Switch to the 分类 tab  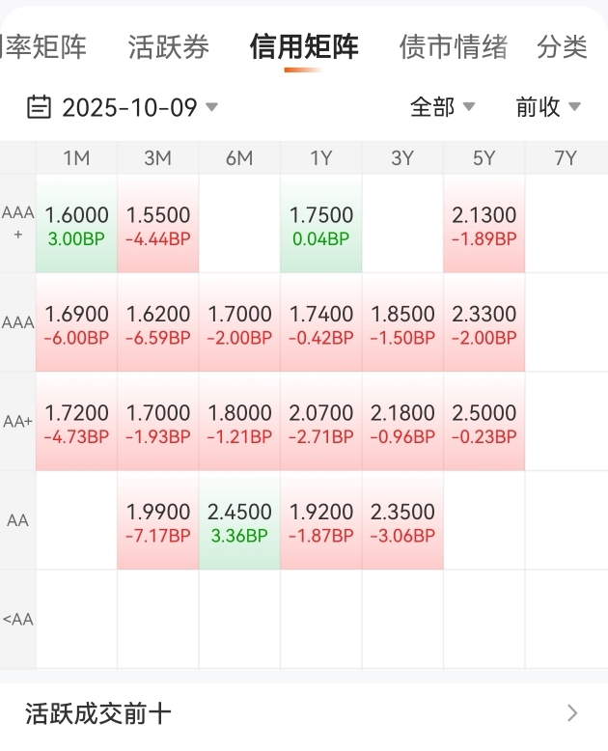tap(563, 47)
